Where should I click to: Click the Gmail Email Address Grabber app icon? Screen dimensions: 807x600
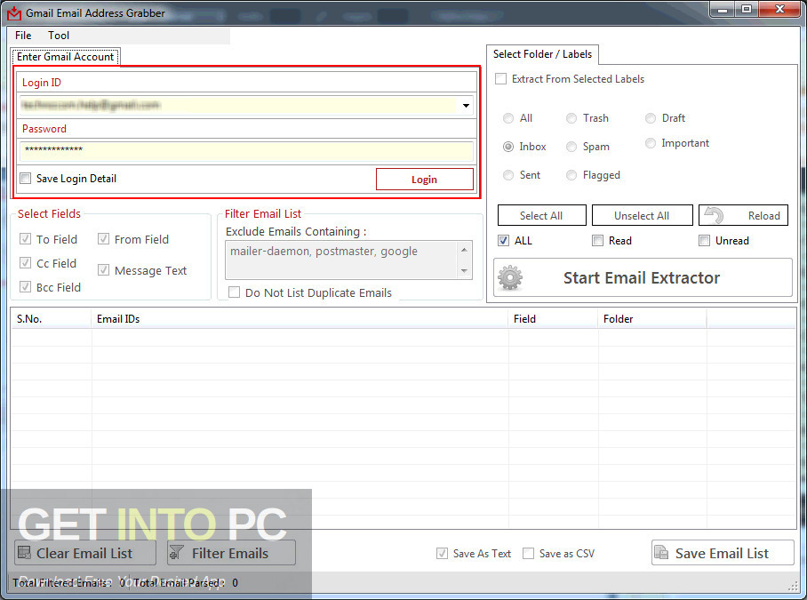coord(14,13)
